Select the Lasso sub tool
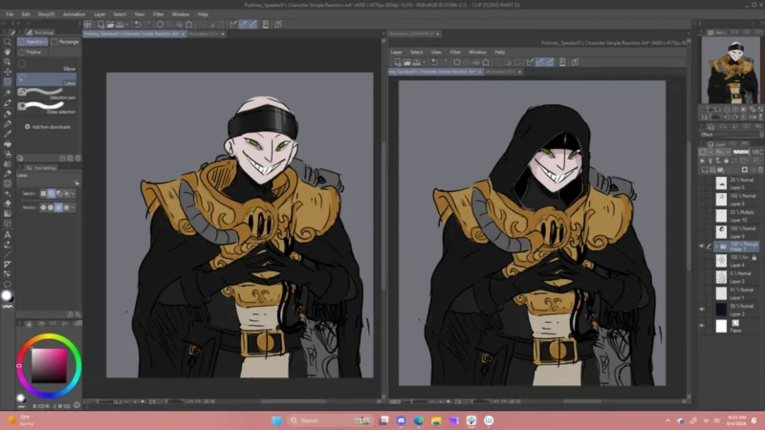 point(47,79)
